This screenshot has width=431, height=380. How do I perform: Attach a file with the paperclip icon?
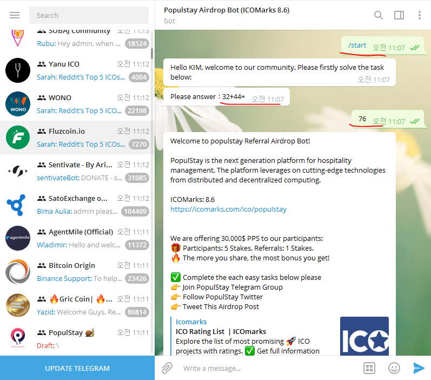point(167,368)
